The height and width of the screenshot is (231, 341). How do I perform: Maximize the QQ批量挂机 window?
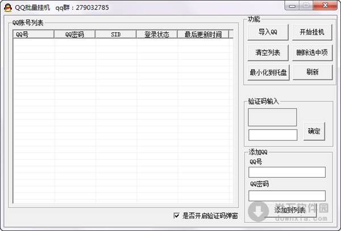click(x=306, y=6)
